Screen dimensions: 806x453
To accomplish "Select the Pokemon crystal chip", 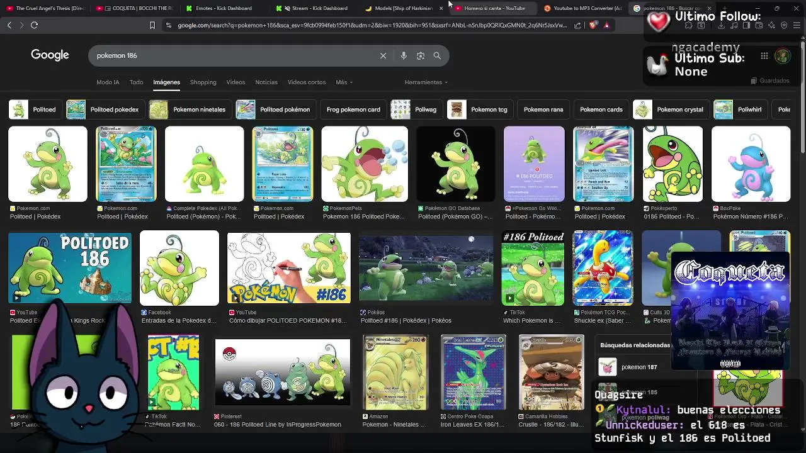I will 671,109.
